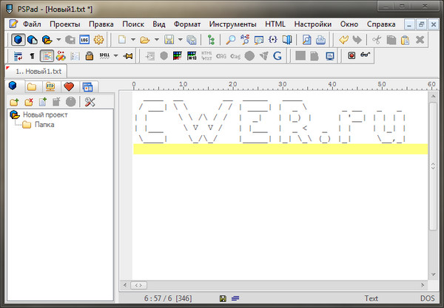Image resolution: width=444 pixels, height=308 pixels.
Task: Toggle the lock read-only icon
Action: (x=88, y=55)
